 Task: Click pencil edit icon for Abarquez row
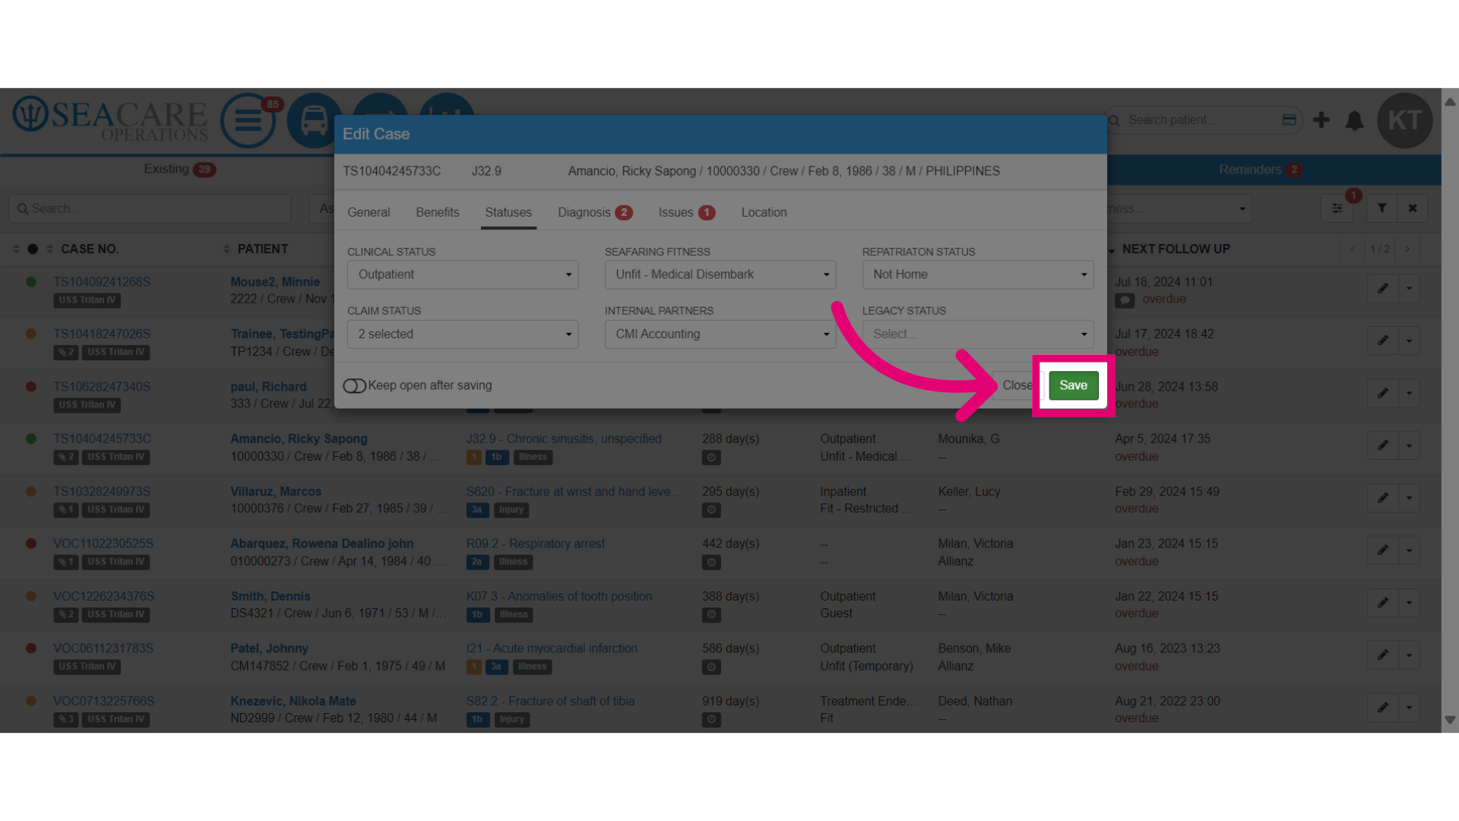click(x=1383, y=550)
